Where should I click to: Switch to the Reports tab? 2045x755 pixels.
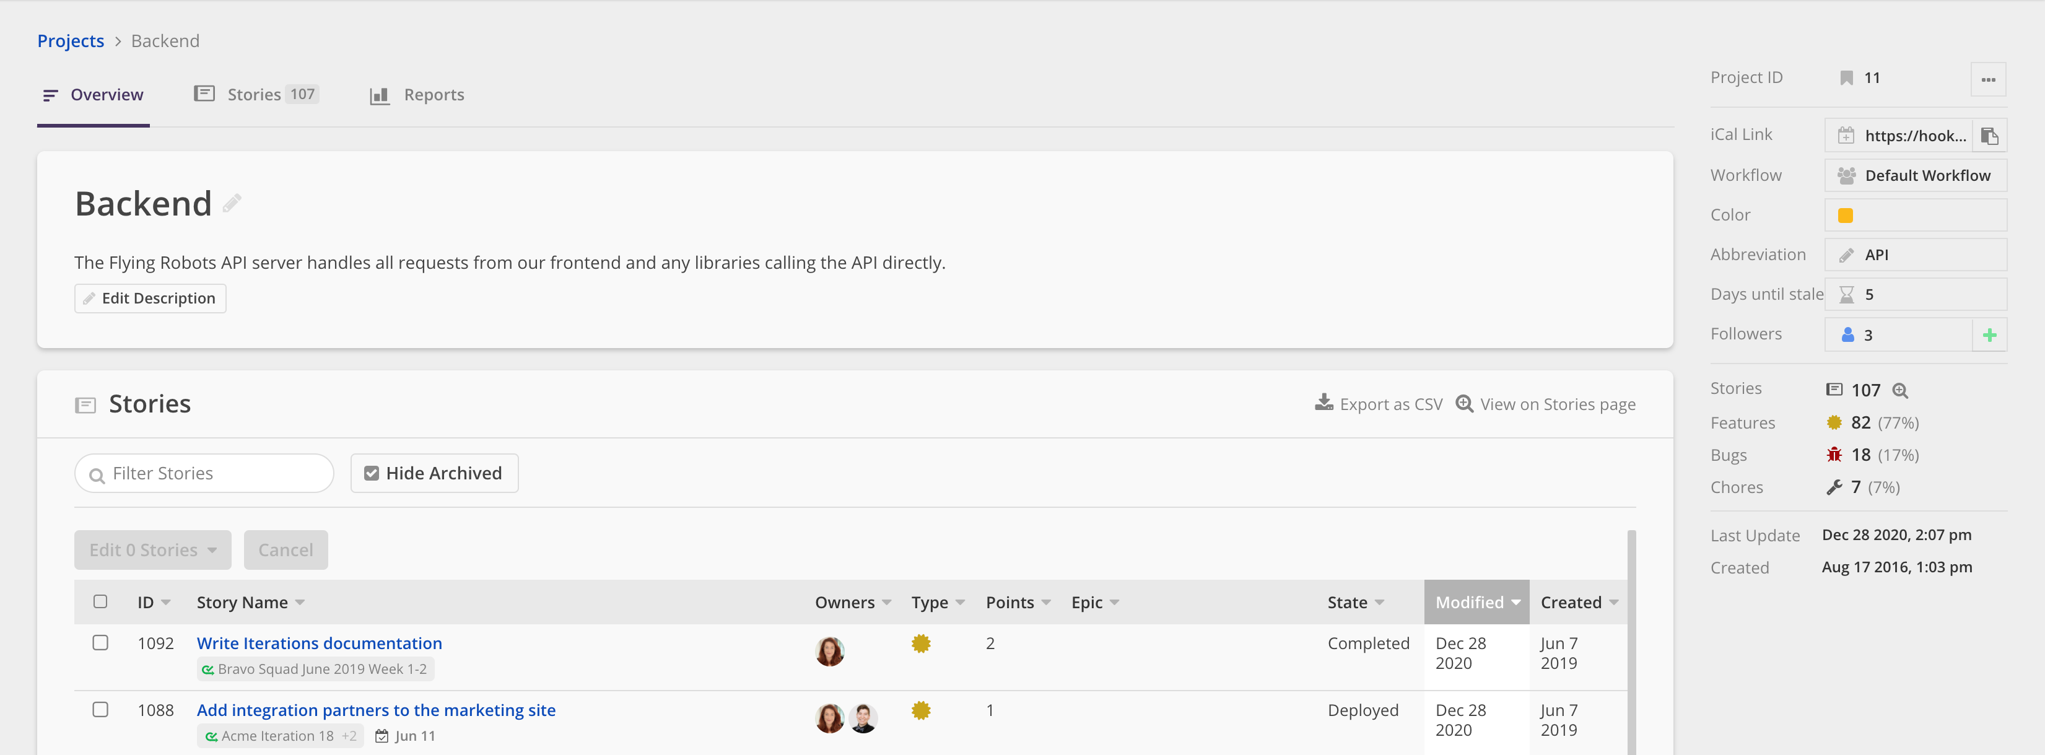point(417,95)
